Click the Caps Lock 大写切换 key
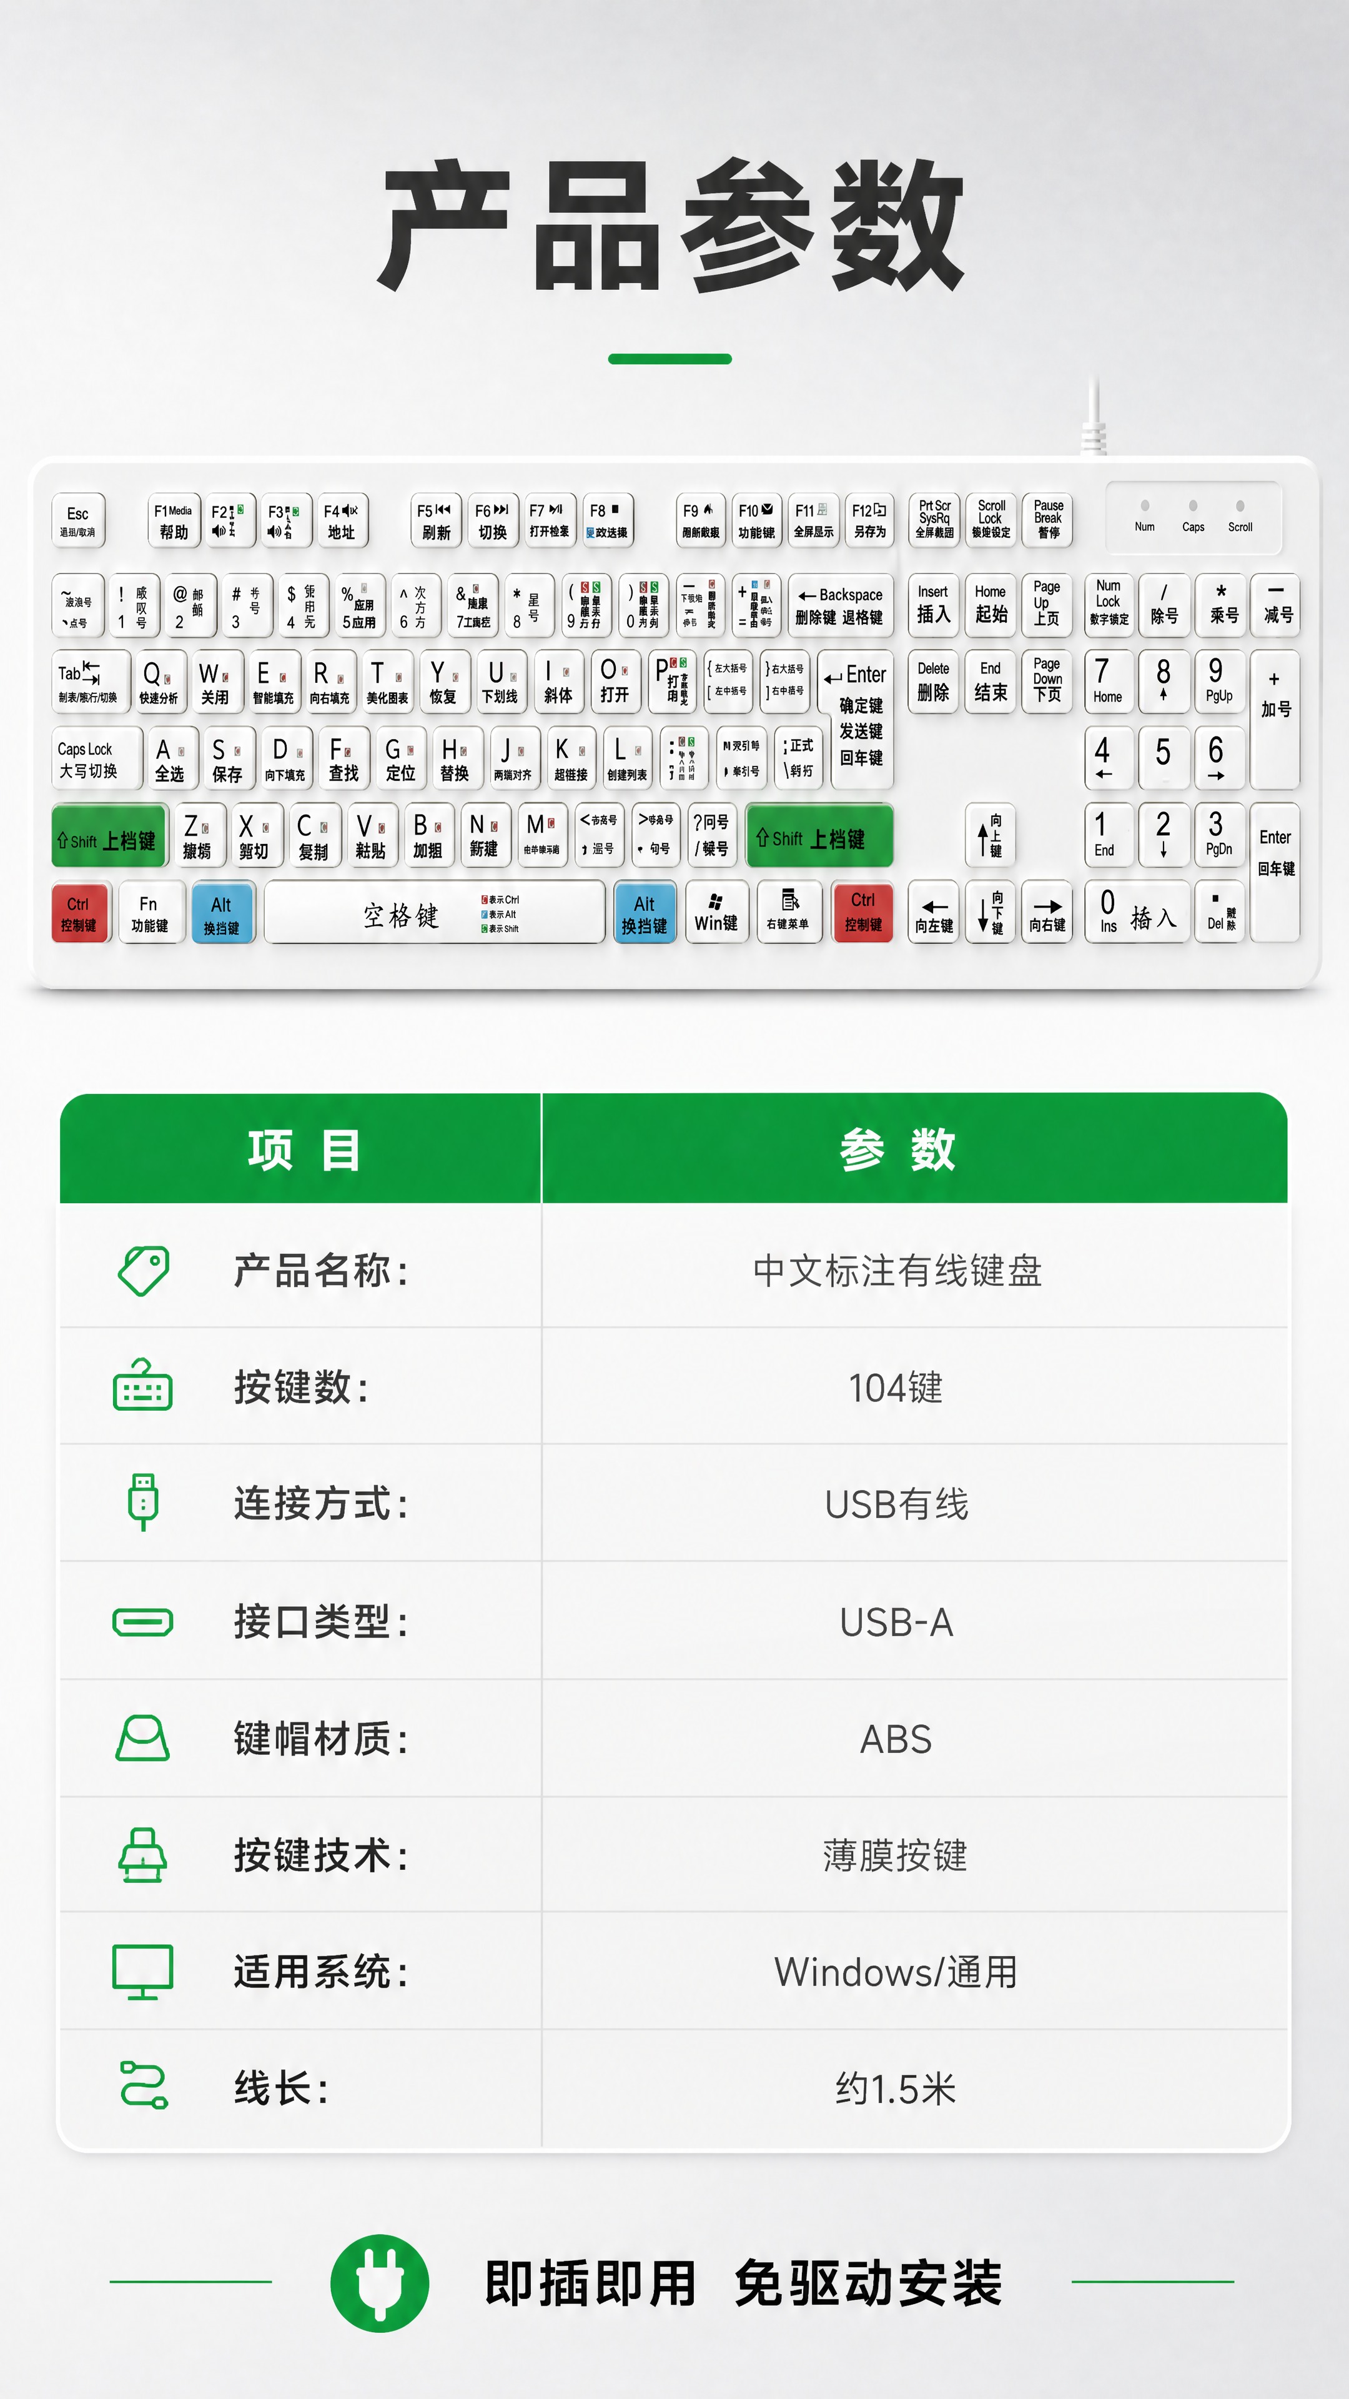 97,758
